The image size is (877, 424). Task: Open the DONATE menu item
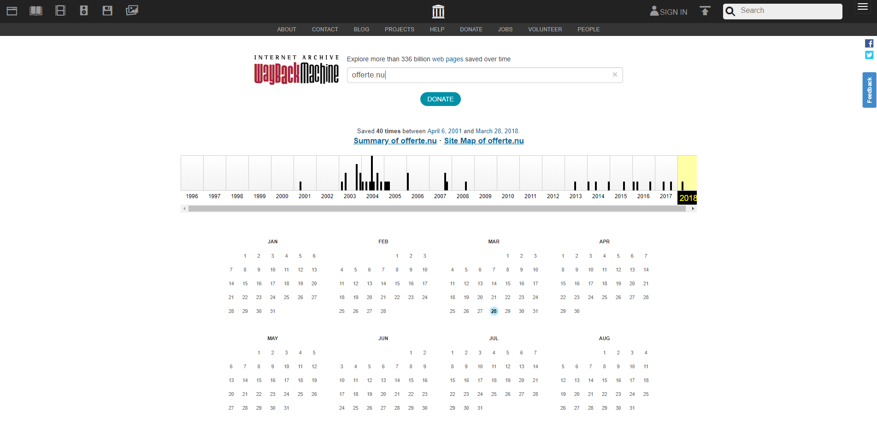[471, 29]
